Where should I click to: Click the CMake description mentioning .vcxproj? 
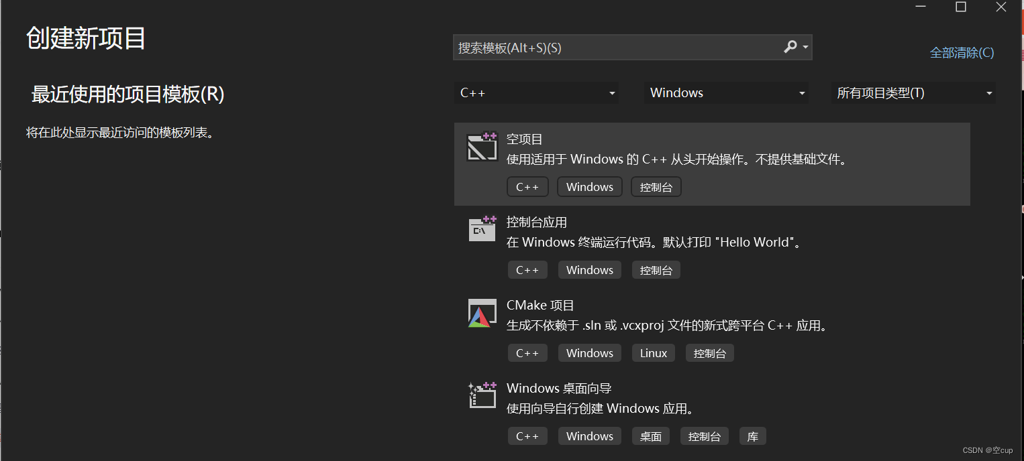(668, 326)
